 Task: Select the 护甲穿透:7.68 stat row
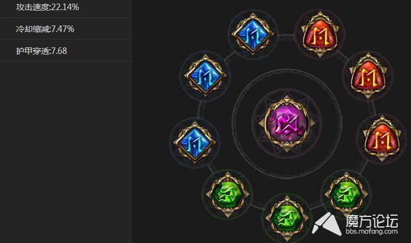click(66, 50)
